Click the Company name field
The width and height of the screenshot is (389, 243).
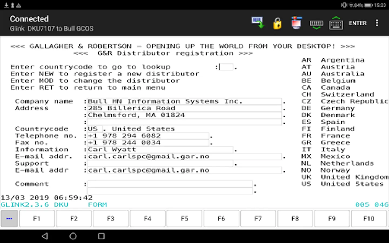point(185,102)
